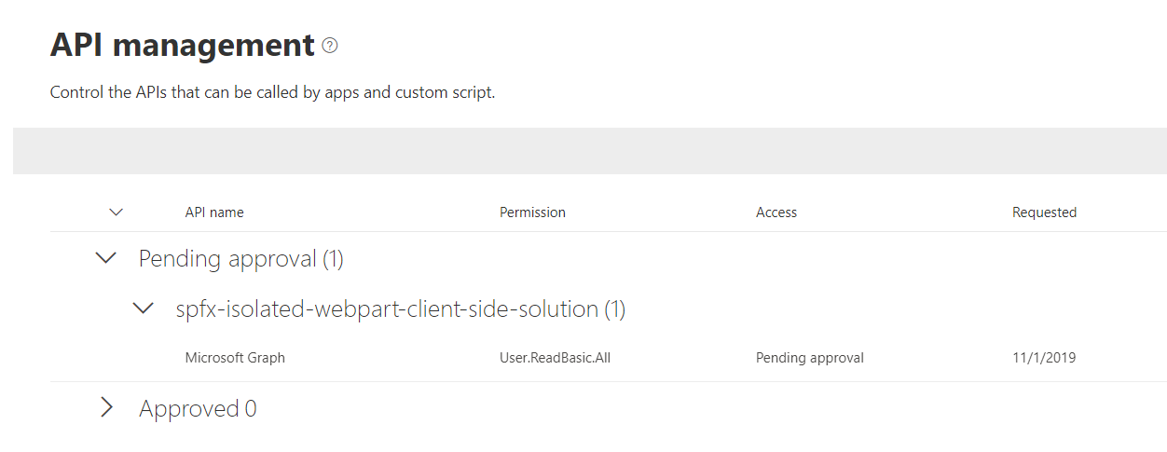The image size is (1167, 452).
Task: Click the User.ReadBasic.All permission cell
Action: (555, 357)
